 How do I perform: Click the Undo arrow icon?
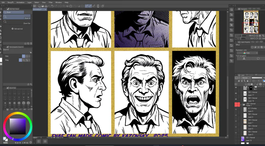tap(53, 6)
